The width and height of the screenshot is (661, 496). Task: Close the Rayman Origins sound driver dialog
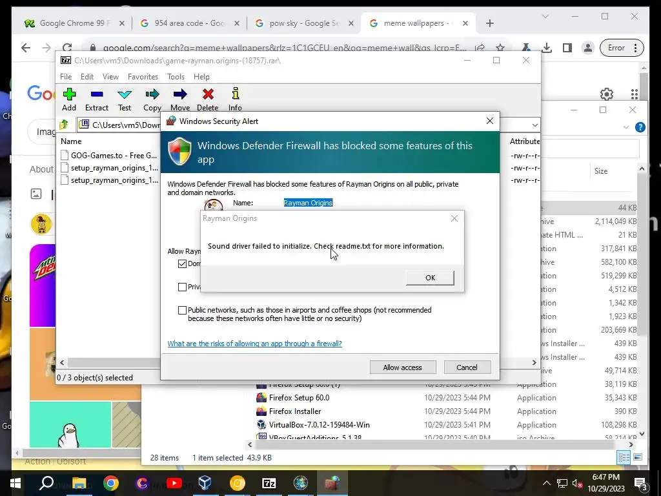454,218
